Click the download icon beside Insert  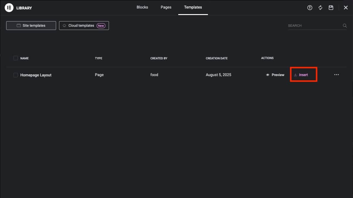(x=295, y=75)
